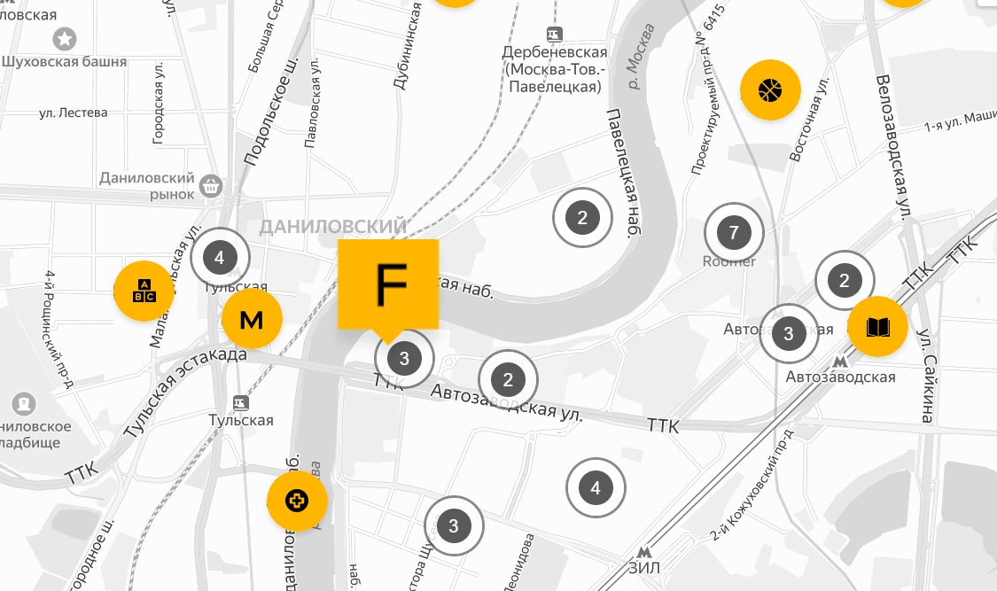Screen dimensions: 997x591
Task: Click cluster 3 near Автозаводская metro
Action: pos(789,334)
